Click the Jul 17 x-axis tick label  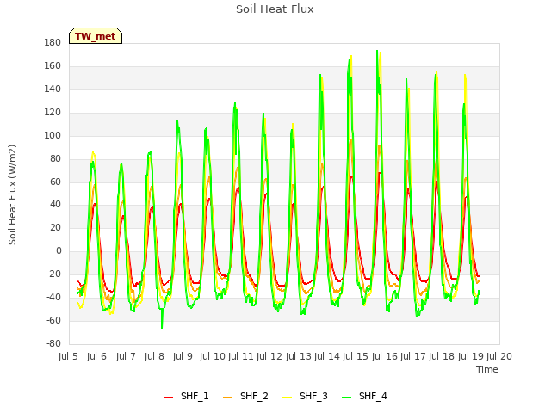413,356
